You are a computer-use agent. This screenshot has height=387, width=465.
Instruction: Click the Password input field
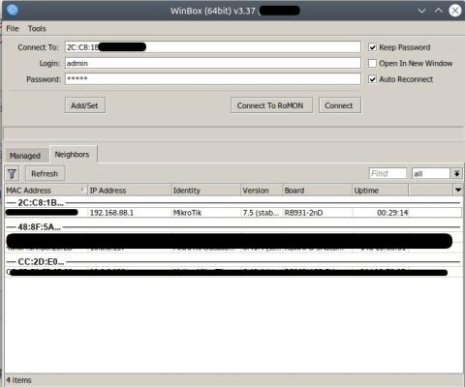(213, 79)
